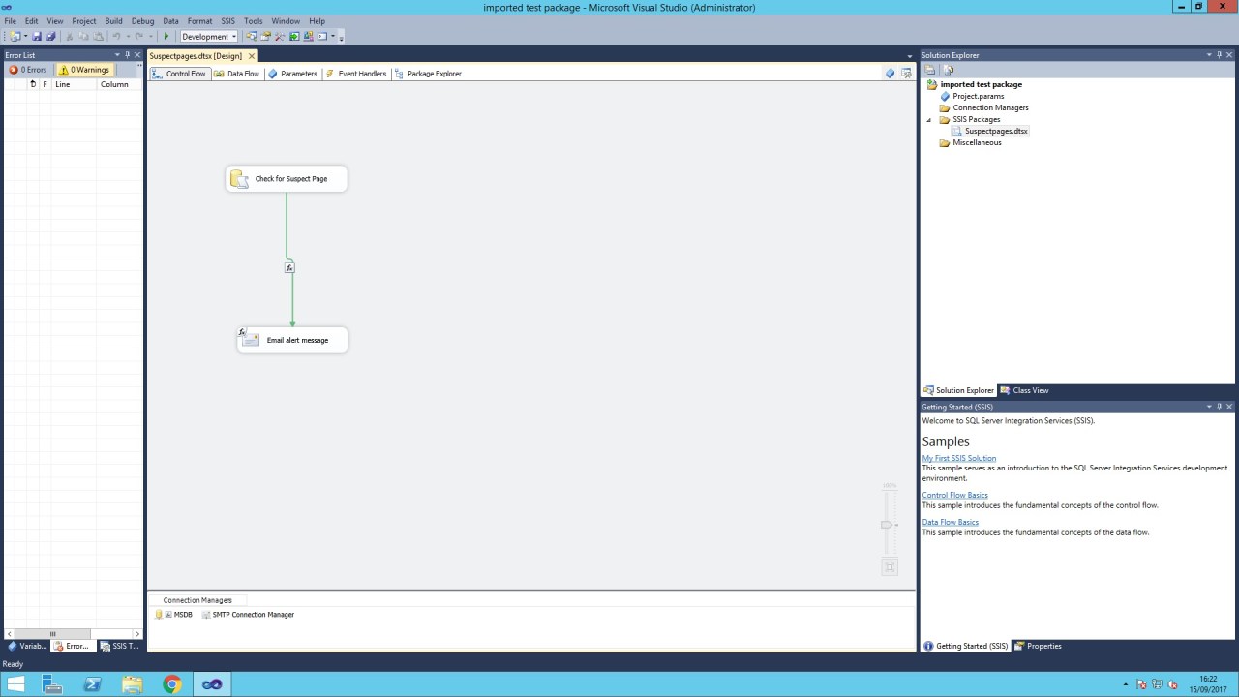Click the green Start Debugging play button
The image size is (1239, 697).
166,37
